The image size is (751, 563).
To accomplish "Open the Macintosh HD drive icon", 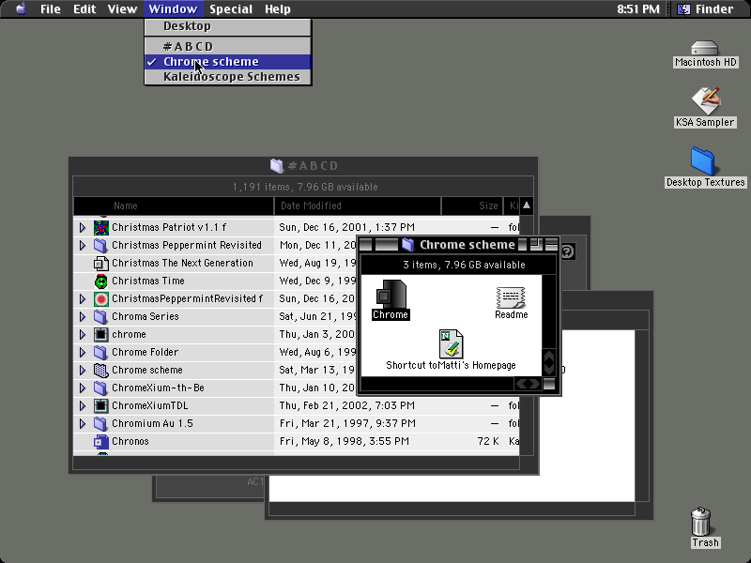I will coord(705,49).
